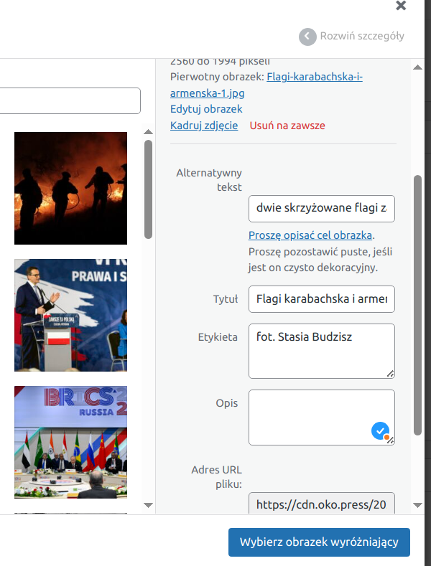This screenshot has height=566, width=431.
Task: Select the file URL address field
Action: click(321, 505)
